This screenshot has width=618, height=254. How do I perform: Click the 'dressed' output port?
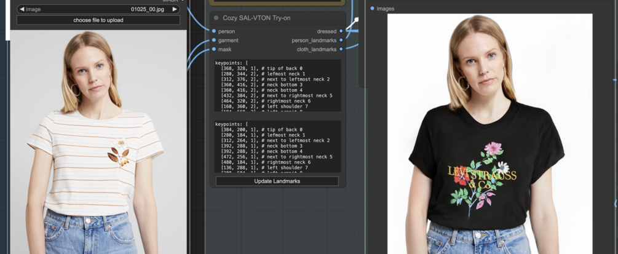coord(341,31)
